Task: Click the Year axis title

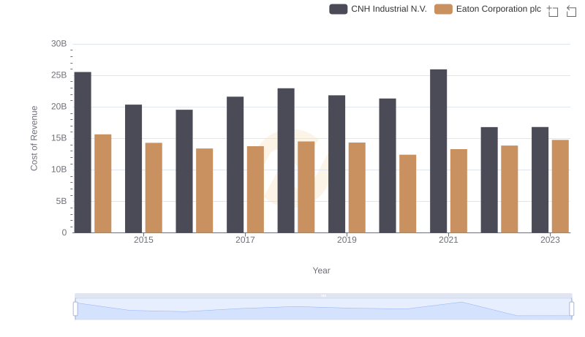Action: [x=321, y=270]
